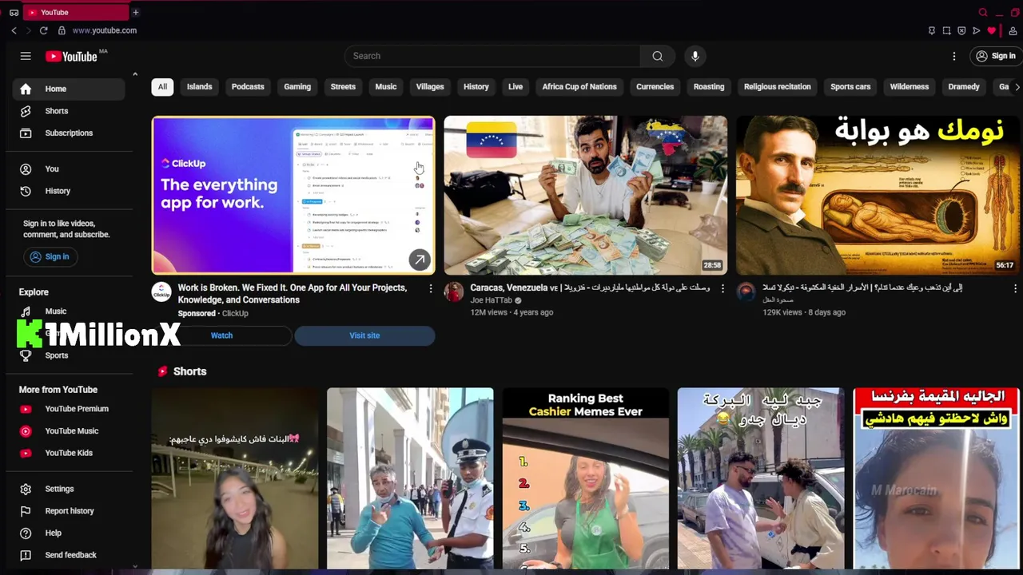
Task: Open the Tesla sleep video thumbnail
Action: pyautogui.click(x=878, y=196)
